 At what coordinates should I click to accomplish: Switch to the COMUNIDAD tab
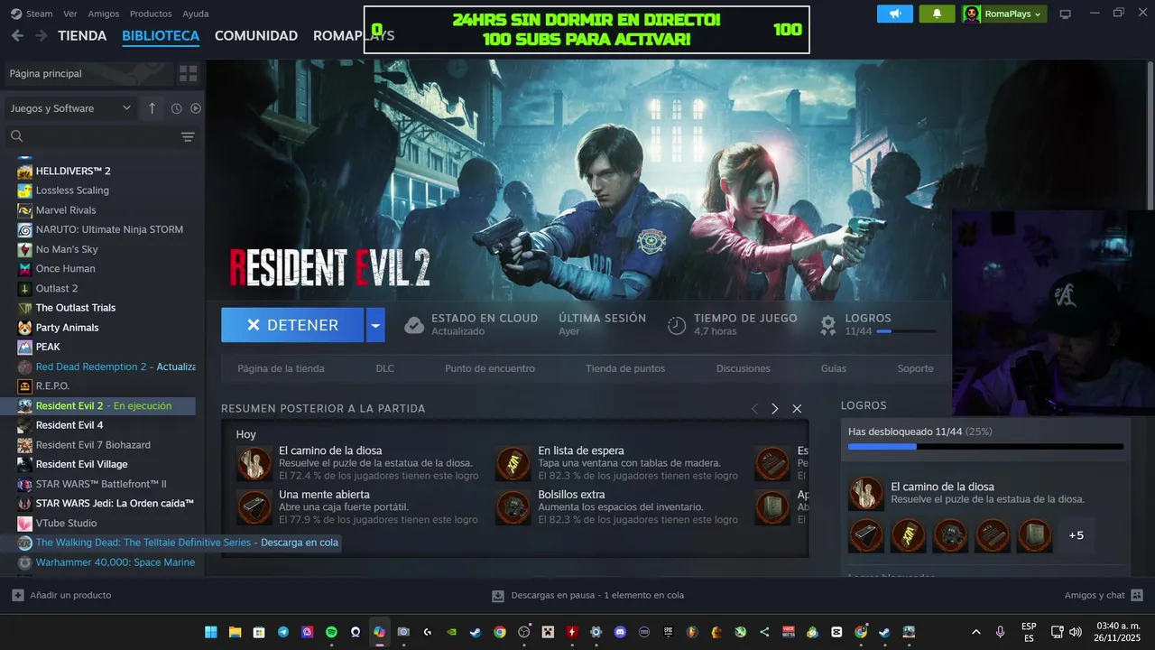(x=256, y=36)
